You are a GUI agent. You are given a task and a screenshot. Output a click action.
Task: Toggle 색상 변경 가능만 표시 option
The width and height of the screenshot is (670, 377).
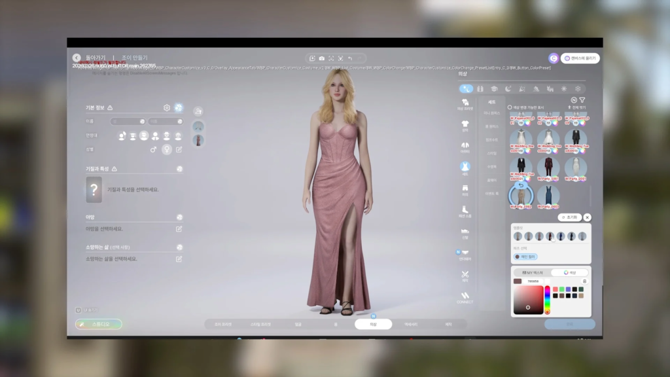pyautogui.click(x=510, y=107)
